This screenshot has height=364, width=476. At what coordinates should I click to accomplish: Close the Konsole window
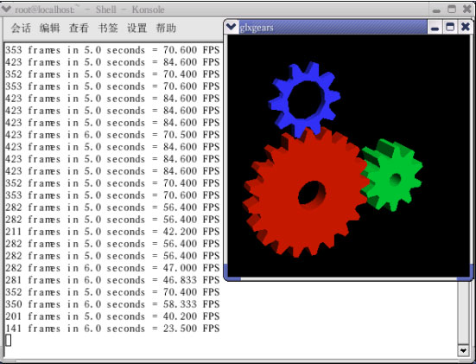pyautogui.click(x=467, y=10)
